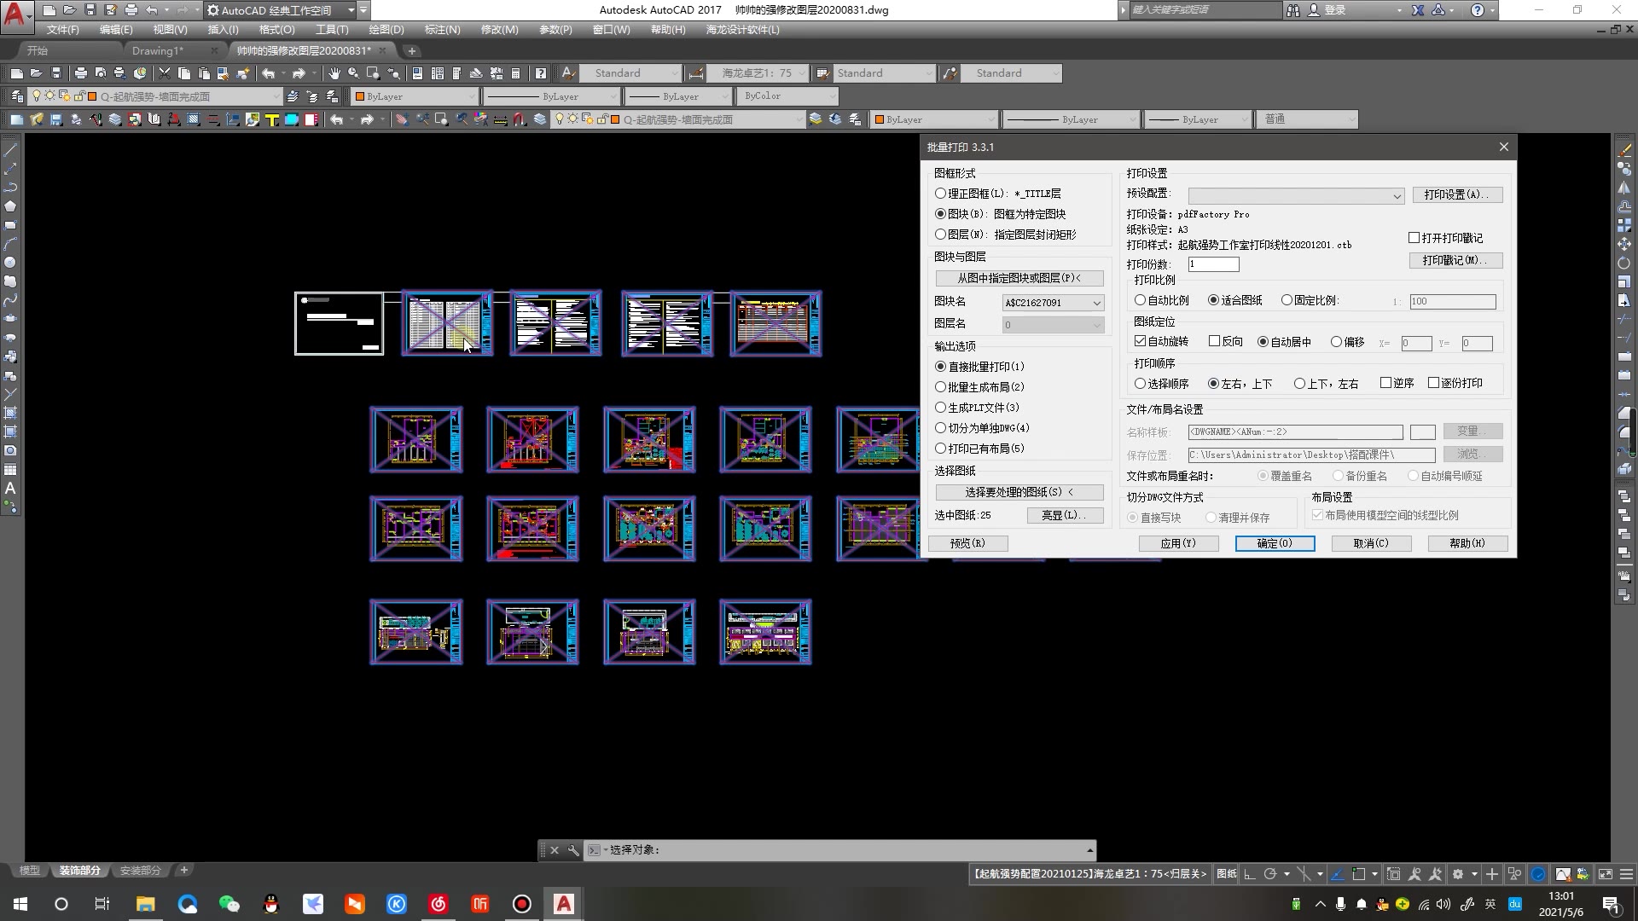The width and height of the screenshot is (1638, 921).
Task: Expand the 图块名 block name dropdown
Action: click(1097, 303)
